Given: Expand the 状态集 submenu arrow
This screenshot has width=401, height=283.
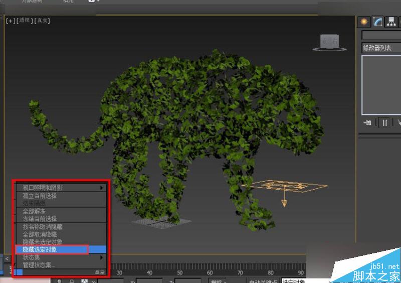Looking at the screenshot, I should click(x=102, y=257).
